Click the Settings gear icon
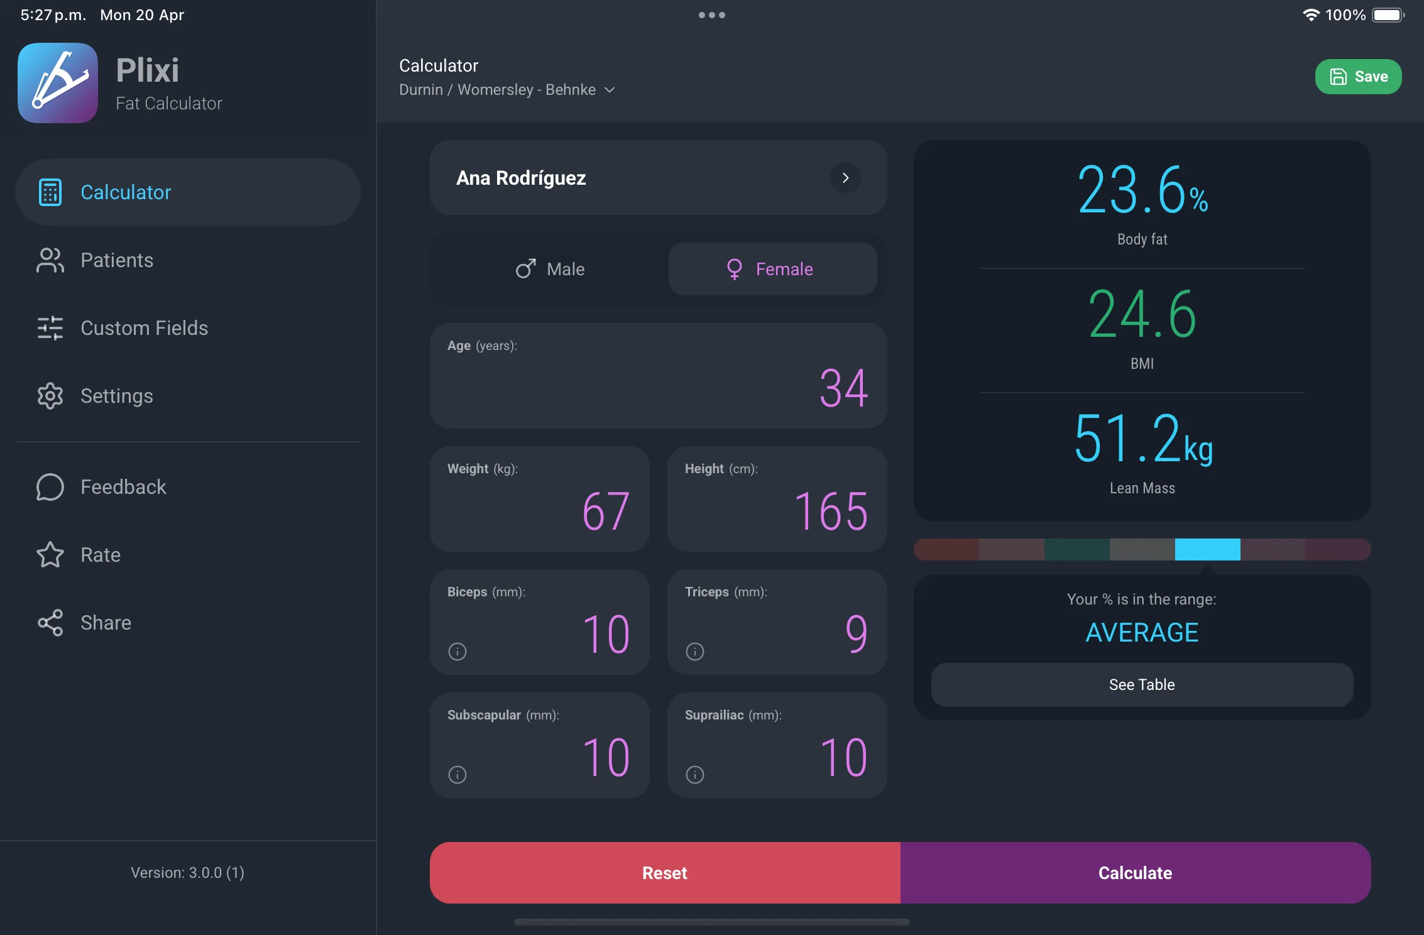This screenshot has height=935, width=1424. coord(50,396)
